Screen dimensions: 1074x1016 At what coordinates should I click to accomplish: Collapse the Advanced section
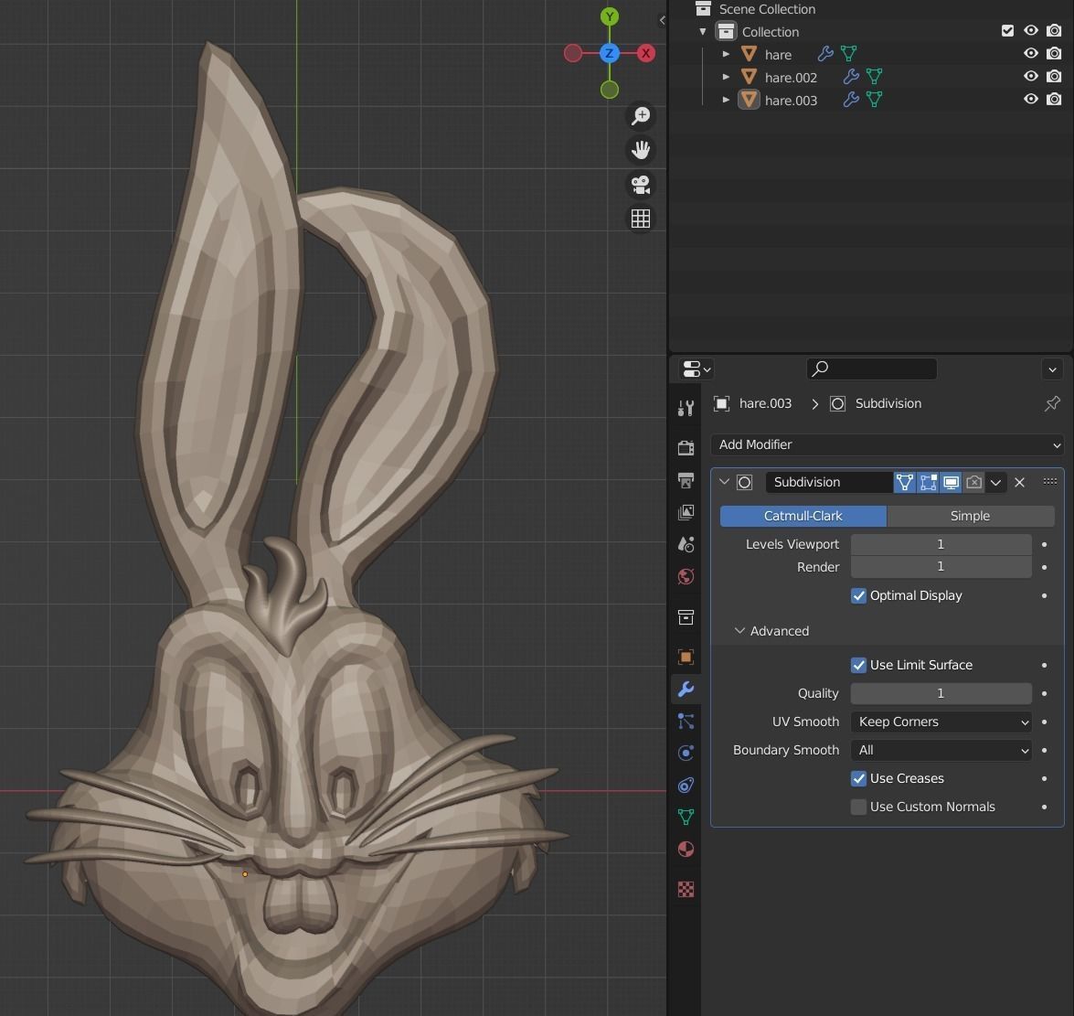(739, 630)
